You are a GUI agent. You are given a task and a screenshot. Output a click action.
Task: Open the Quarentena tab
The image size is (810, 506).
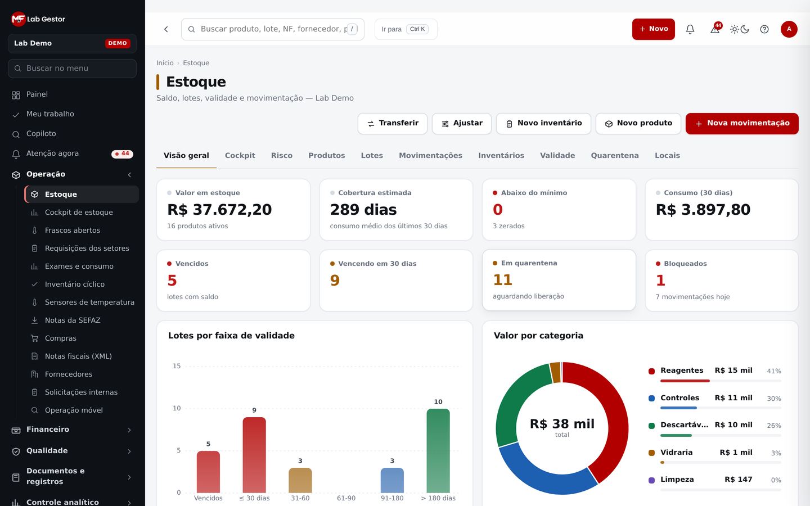pos(615,156)
